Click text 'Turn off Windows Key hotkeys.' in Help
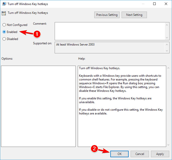Viewport: 172px width, 160px height. pos(100,68)
